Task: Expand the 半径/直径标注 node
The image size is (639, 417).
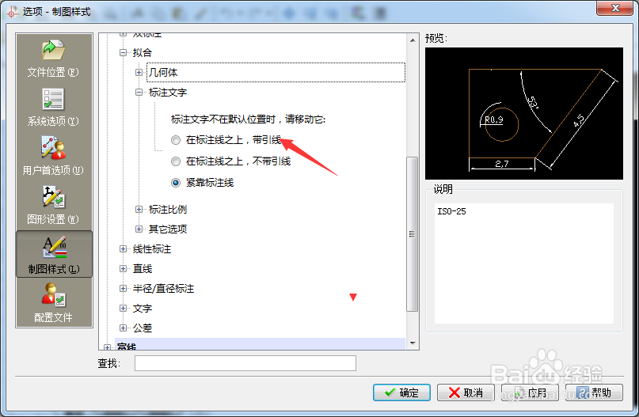Action: (x=123, y=288)
